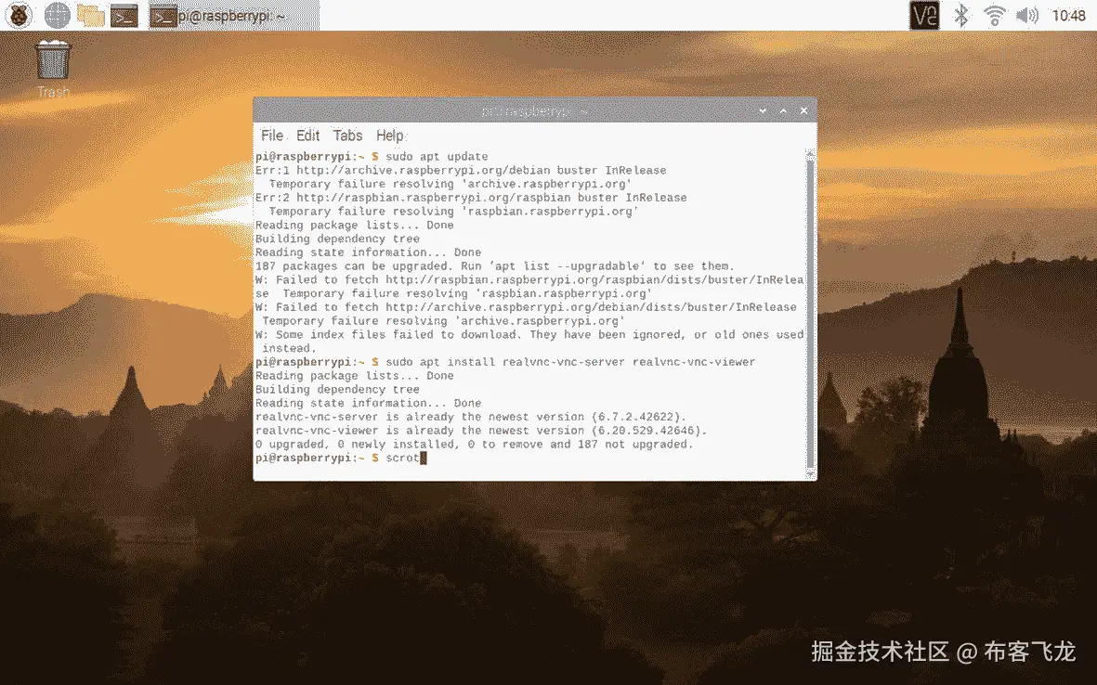The width and height of the screenshot is (1097, 685).
Task: Minimize the terminal window
Action: point(763,110)
